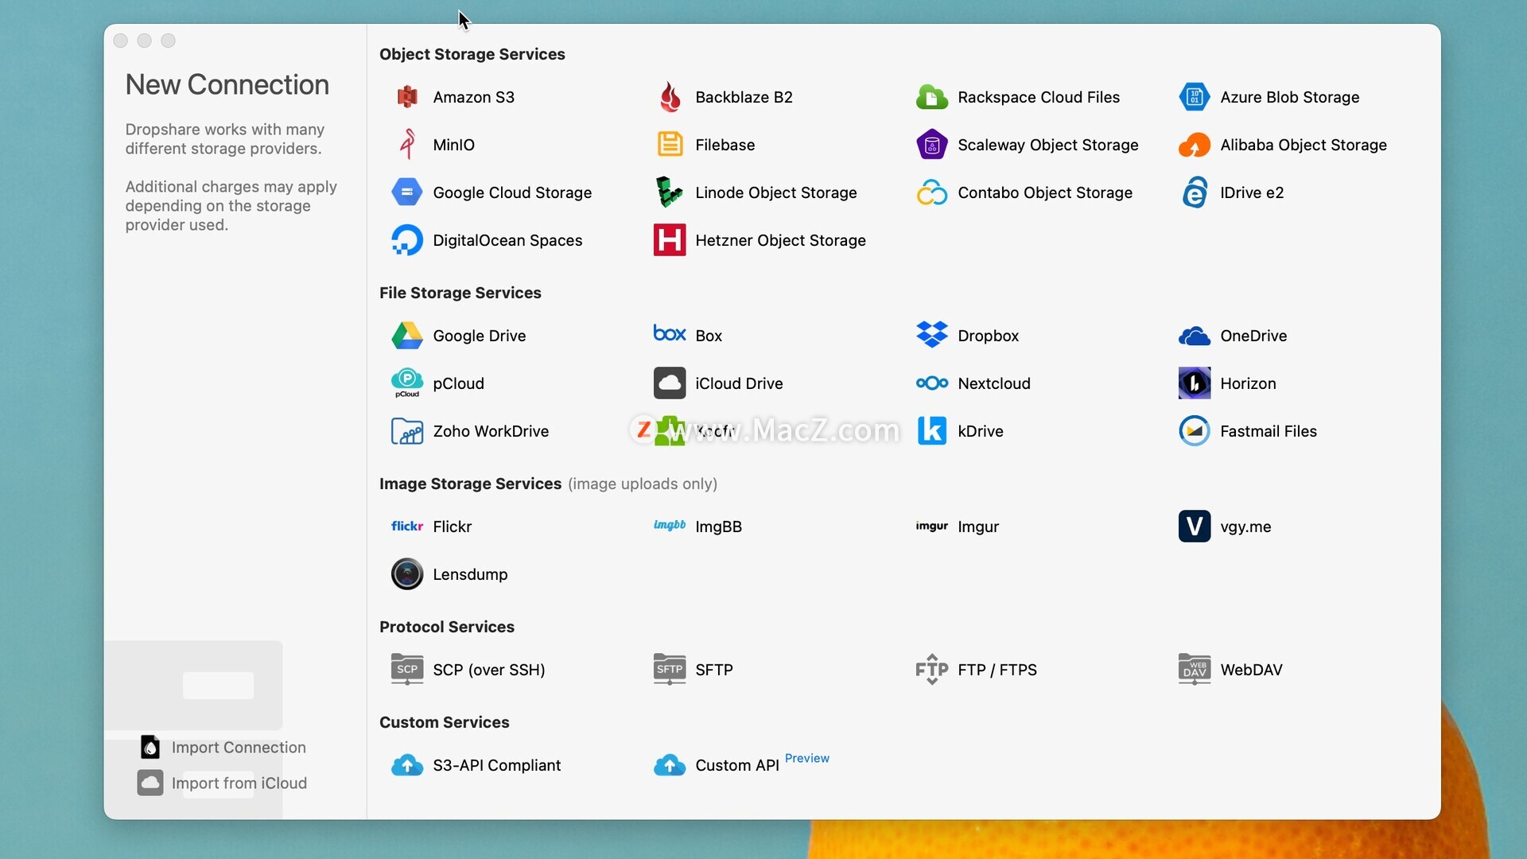The height and width of the screenshot is (859, 1527).
Task: Choose the Linode Object Storage icon
Action: 670,192
